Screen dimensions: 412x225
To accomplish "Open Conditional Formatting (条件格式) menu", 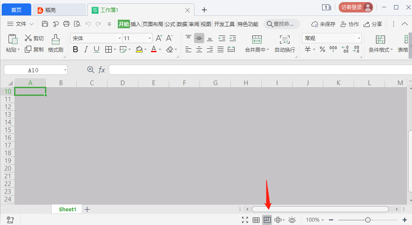I will pyautogui.click(x=380, y=44).
